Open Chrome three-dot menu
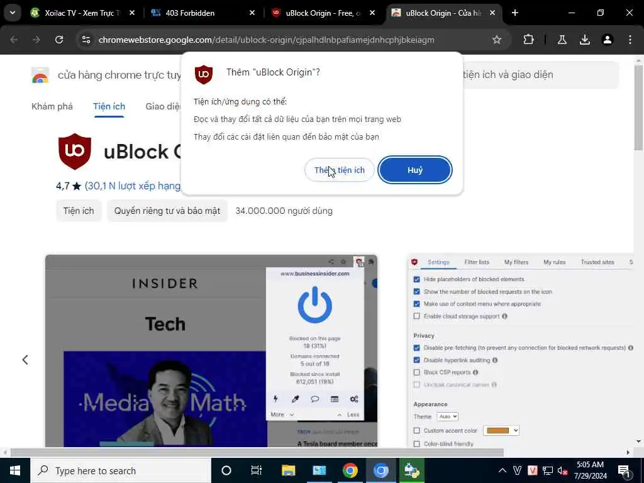Screen dimensions: 644x483 pyautogui.click(x=630, y=40)
